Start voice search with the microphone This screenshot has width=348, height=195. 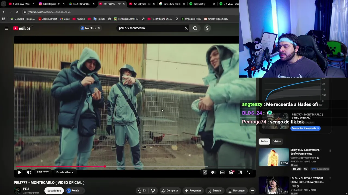tap(207, 28)
